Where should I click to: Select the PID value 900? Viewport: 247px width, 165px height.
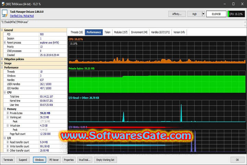click(42, 34)
